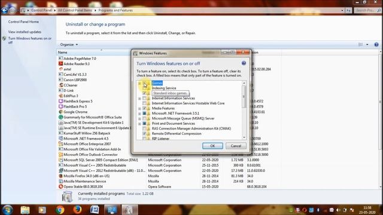Open View installed updates link
The image size is (383, 215).
coord(25,32)
